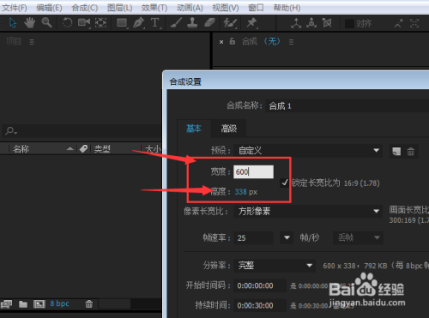Click the 帧速率 field showing 25
This screenshot has height=318, width=429.
253,237
